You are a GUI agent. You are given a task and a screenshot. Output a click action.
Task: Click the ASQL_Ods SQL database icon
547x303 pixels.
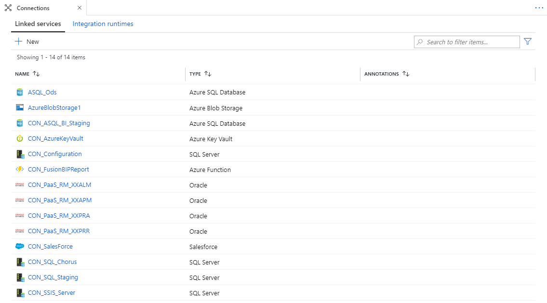click(20, 92)
